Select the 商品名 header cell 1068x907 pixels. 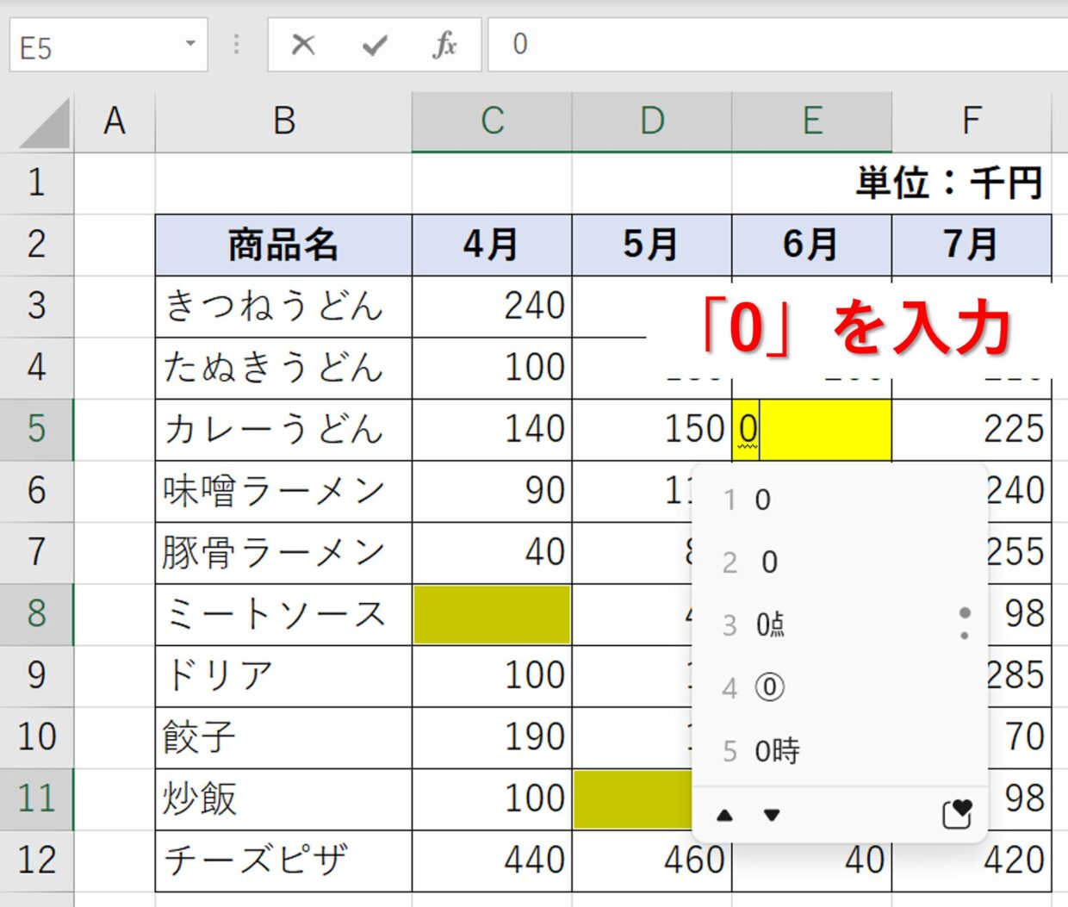coord(283,245)
